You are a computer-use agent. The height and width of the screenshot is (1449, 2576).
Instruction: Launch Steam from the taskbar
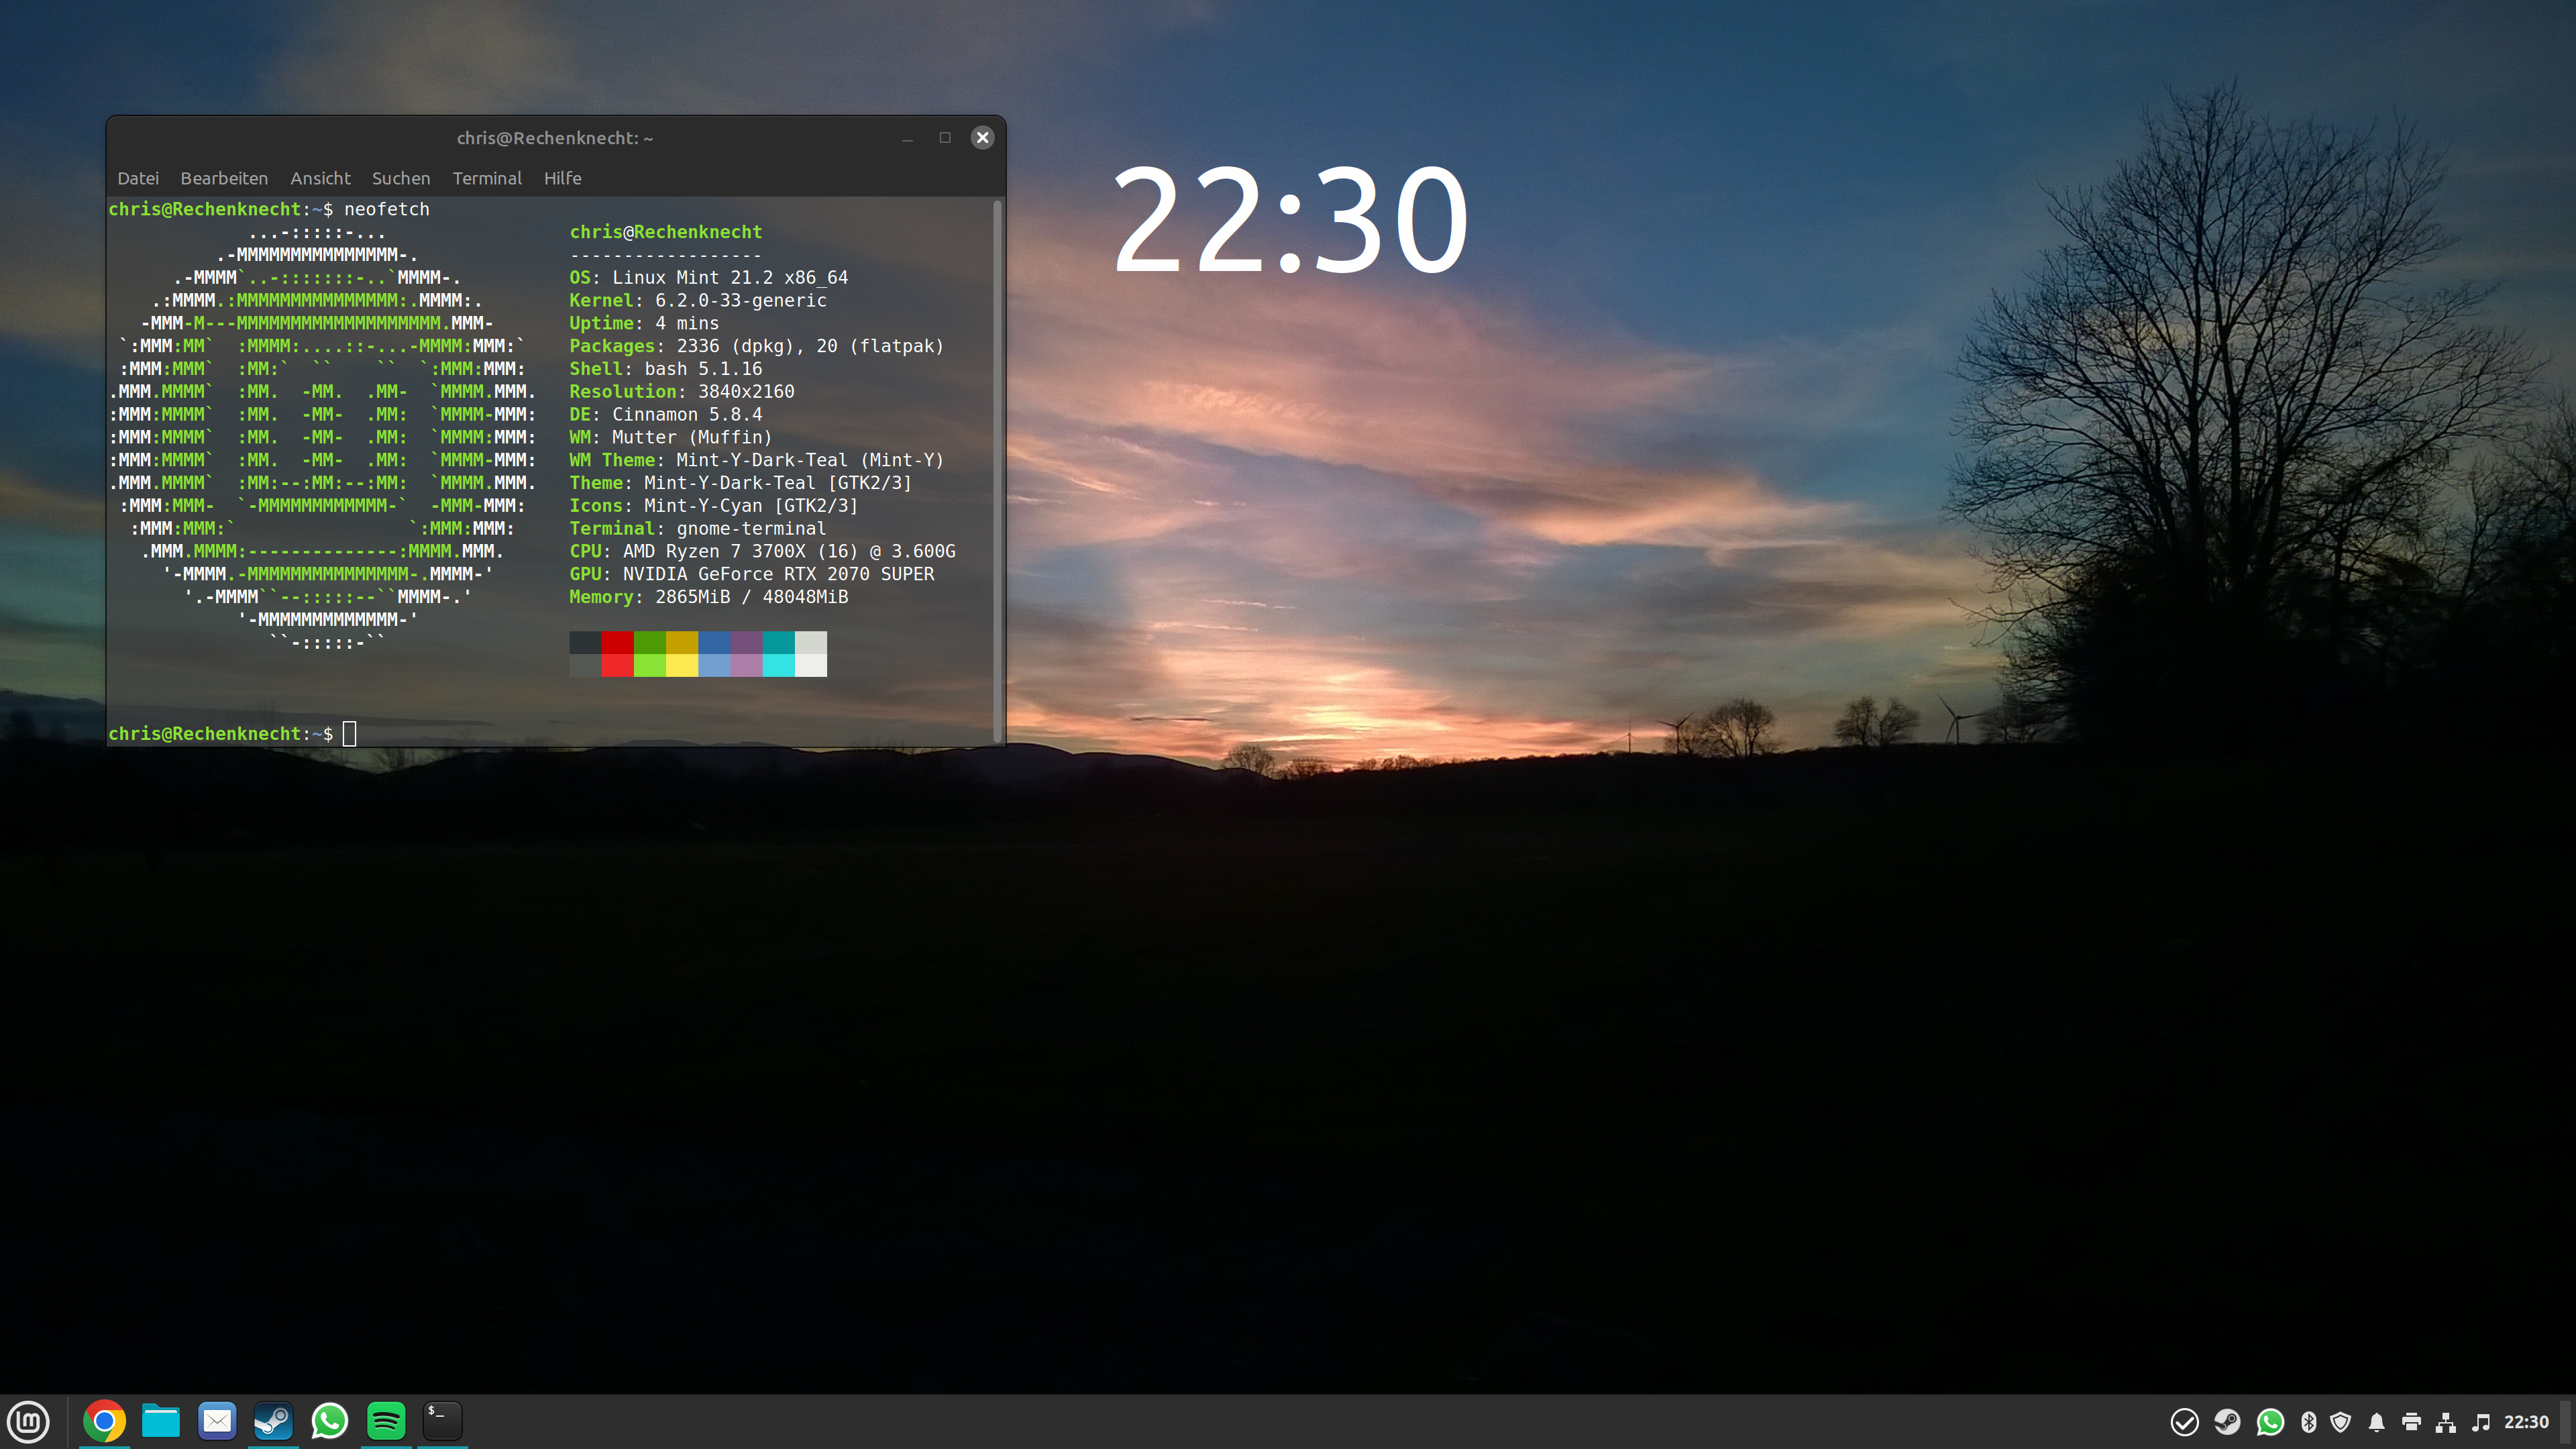[x=273, y=1421]
